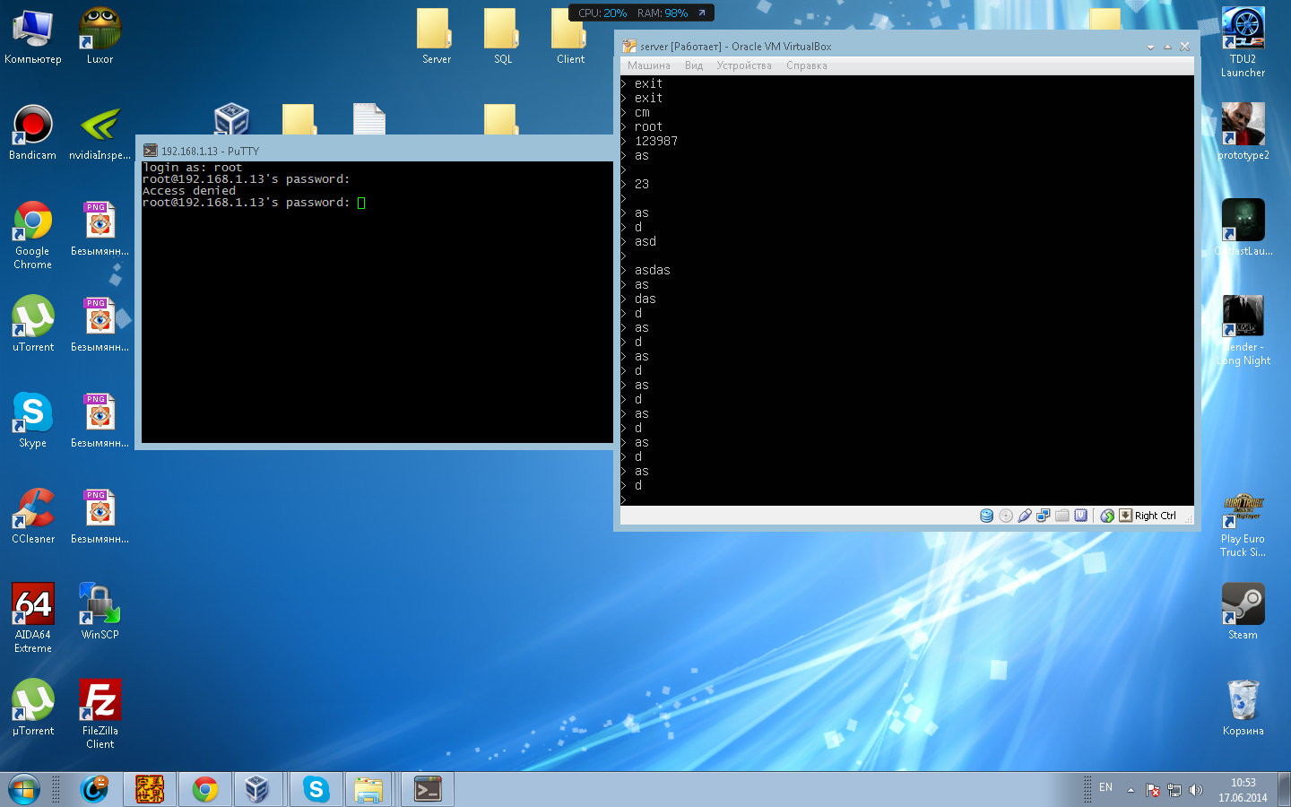The image size is (1291, 807).
Task: Click video capture chip icon in VirtualBox status bar
Action: [x=1081, y=516]
